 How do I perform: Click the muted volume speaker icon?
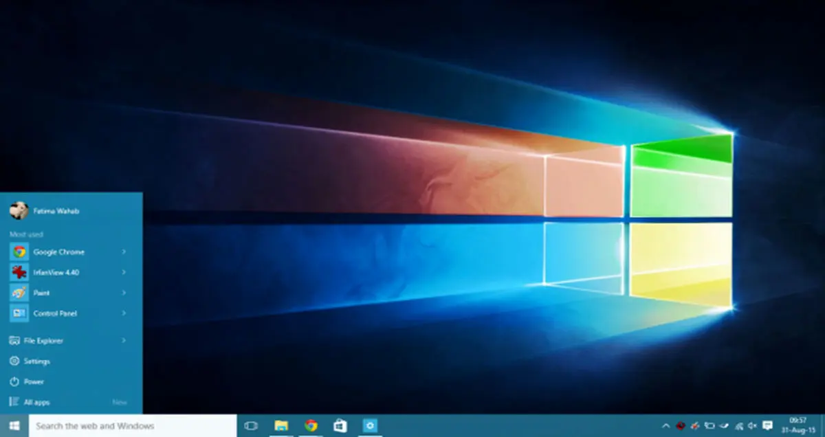(x=753, y=426)
